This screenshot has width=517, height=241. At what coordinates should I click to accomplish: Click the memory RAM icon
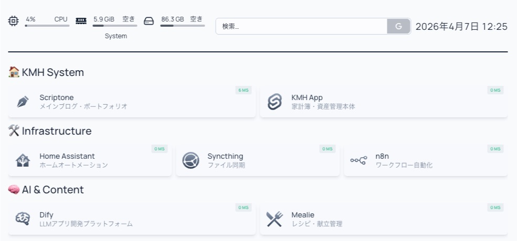81,21
